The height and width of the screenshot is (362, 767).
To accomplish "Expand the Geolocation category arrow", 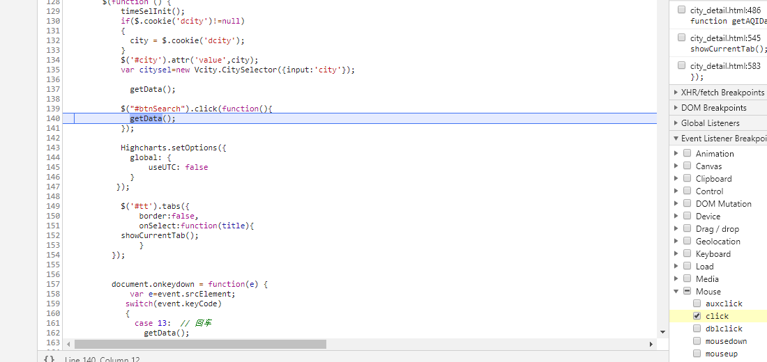I will [x=676, y=241].
